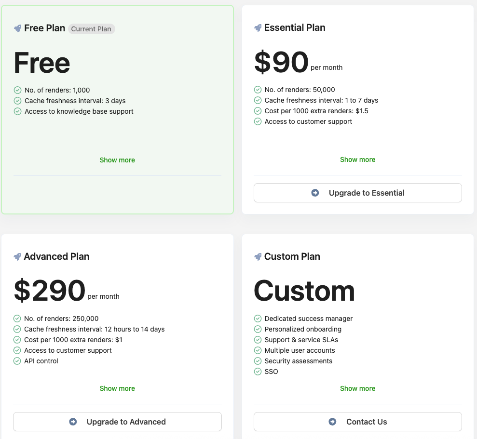Click checkmark next to Access to knowledge base support
Image resolution: width=477 pixels, height=439 pixels.
(x=17, y=111)
